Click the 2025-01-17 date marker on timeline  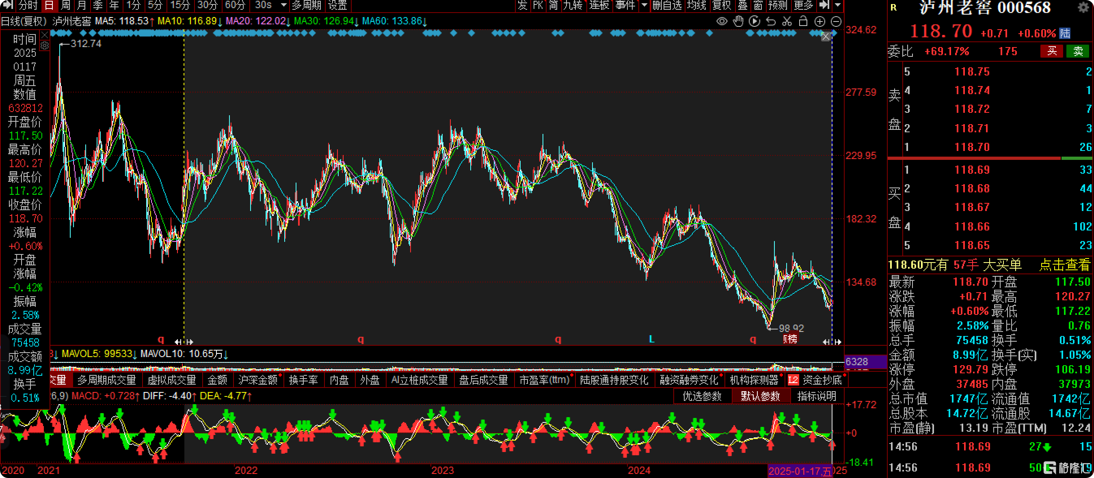coord(800,471)
